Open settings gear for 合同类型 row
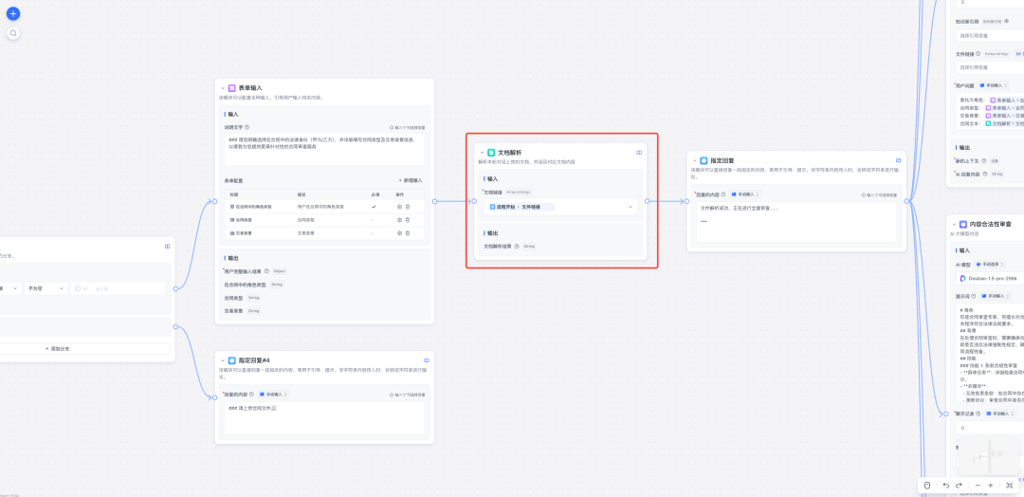Screen dimensions: 1024x497 pyautogui.click(x=400, y=219)
